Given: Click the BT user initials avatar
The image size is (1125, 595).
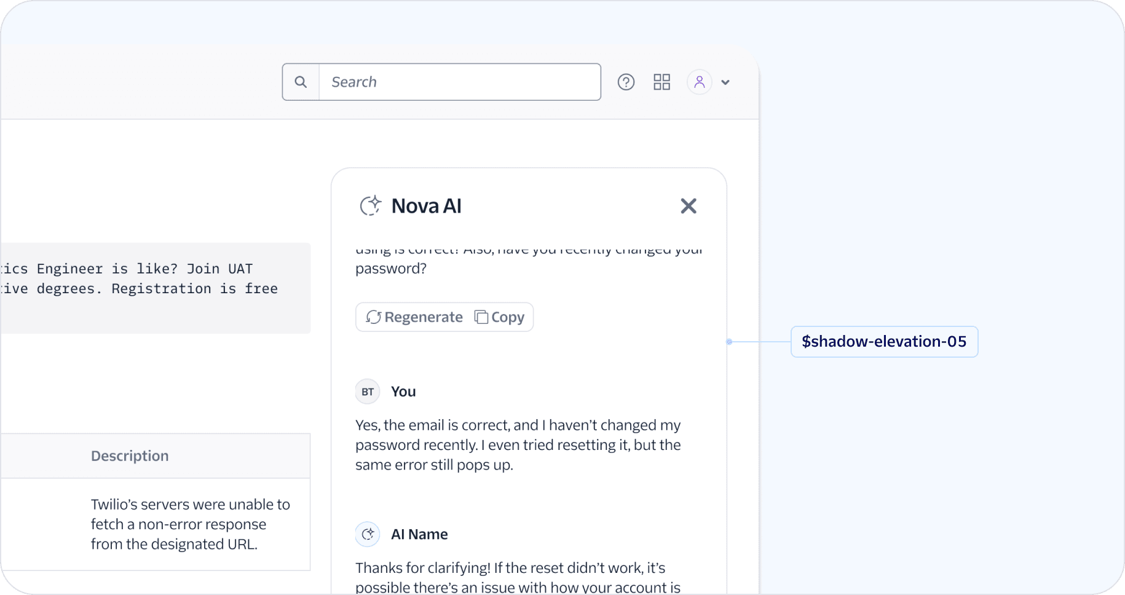Looking at the screenshot, I should click(368, 392).
